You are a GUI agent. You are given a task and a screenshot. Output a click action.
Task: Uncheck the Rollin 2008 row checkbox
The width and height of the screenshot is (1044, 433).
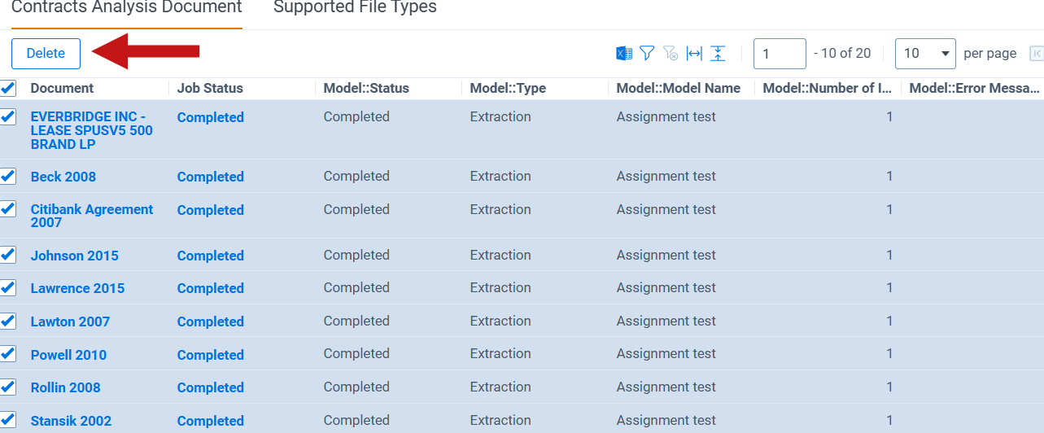[7, 387]
